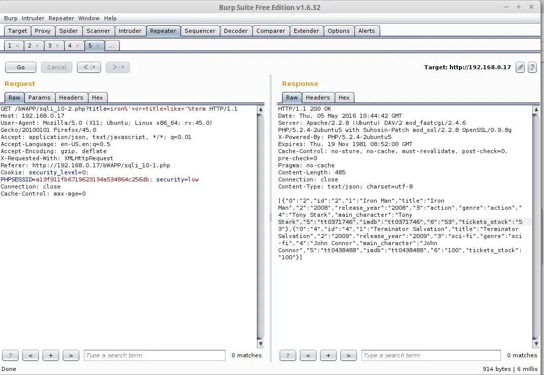This screenshot has height=375, width=544.
Task: Close Repeater tab 5 with its x
Action: click(x=98, y=46)
